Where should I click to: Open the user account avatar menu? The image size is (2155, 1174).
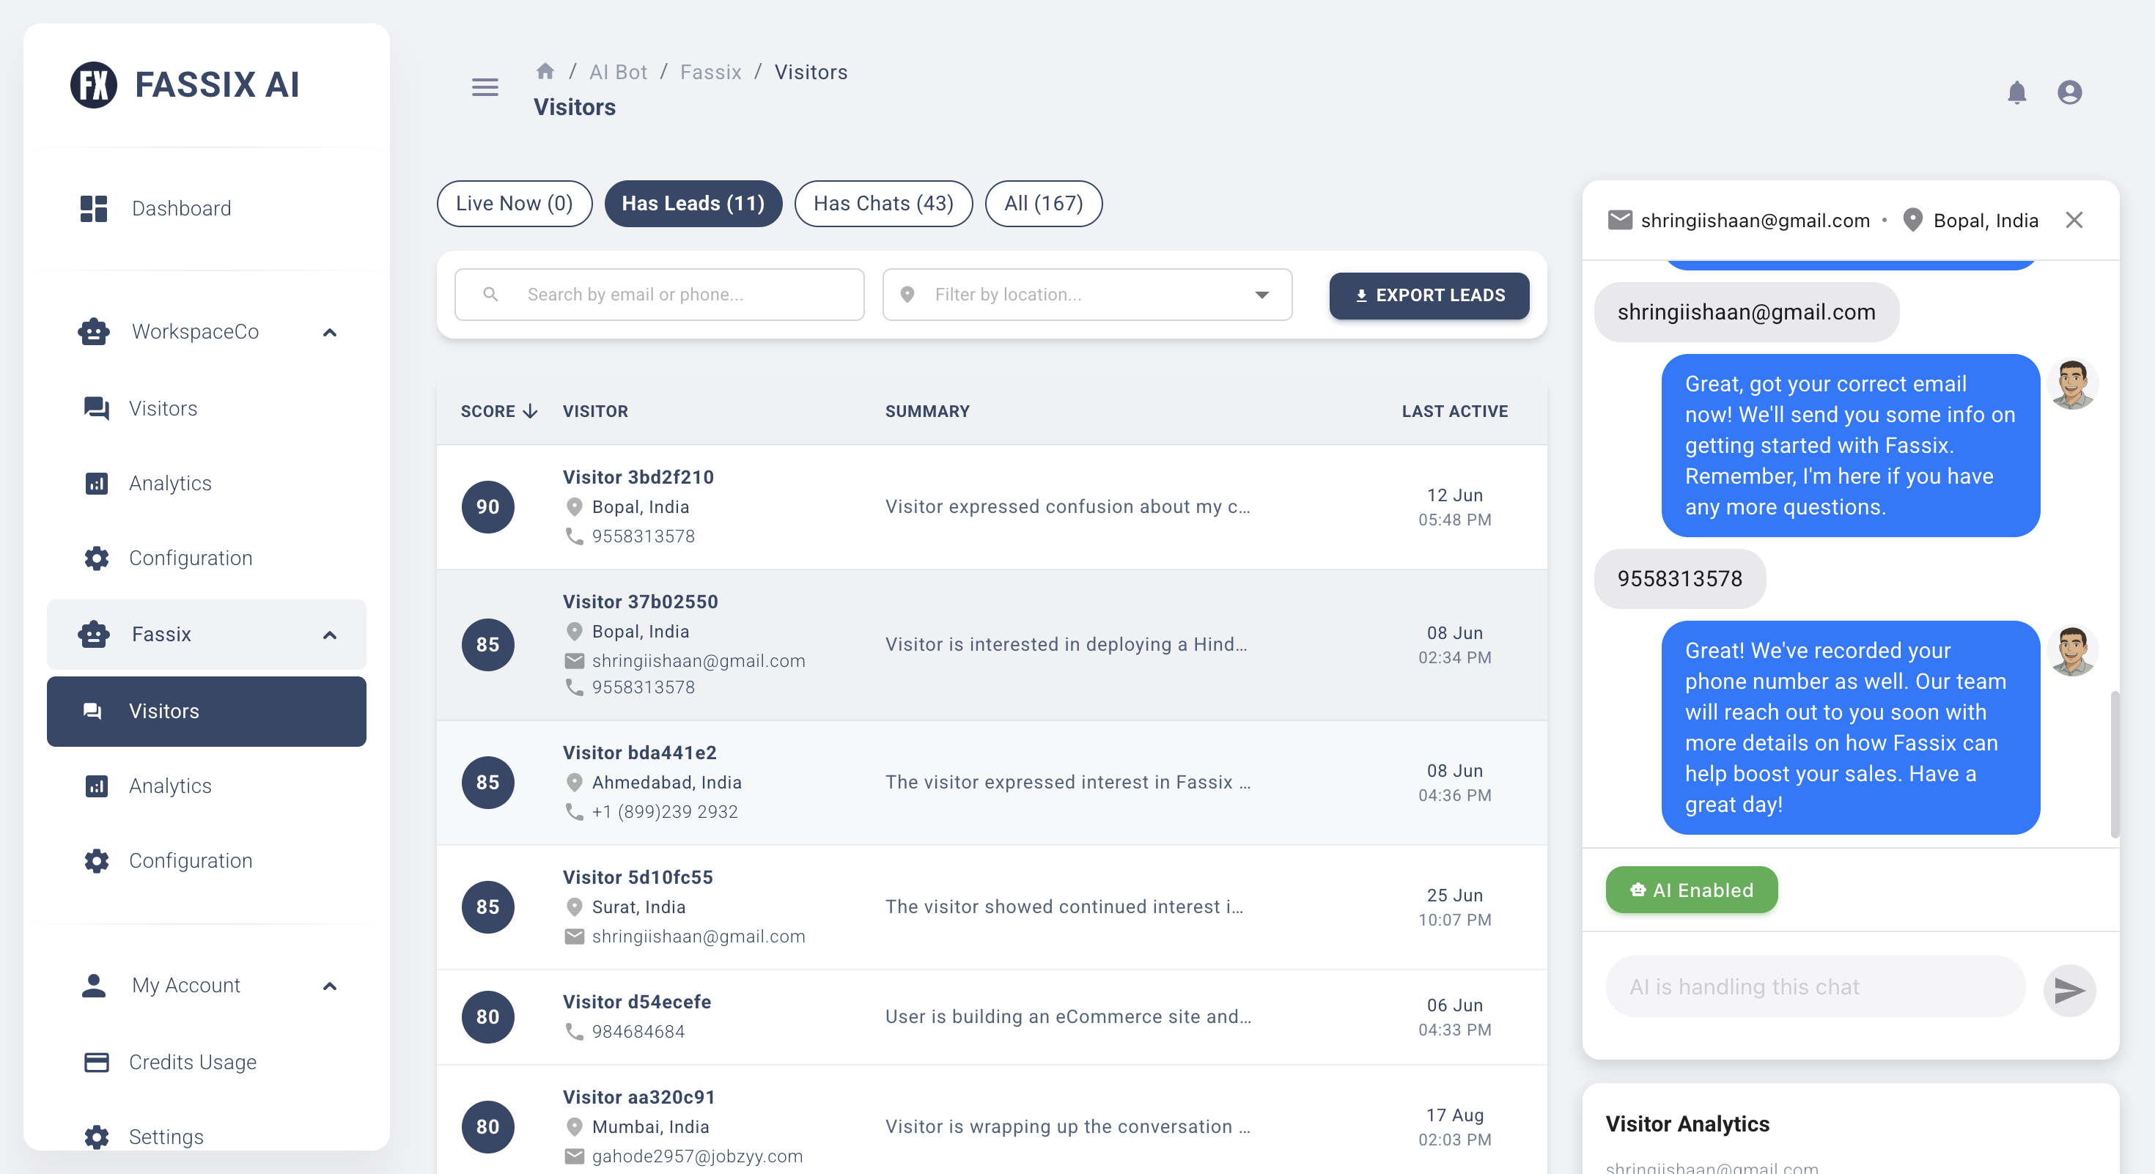[2070, 92]
